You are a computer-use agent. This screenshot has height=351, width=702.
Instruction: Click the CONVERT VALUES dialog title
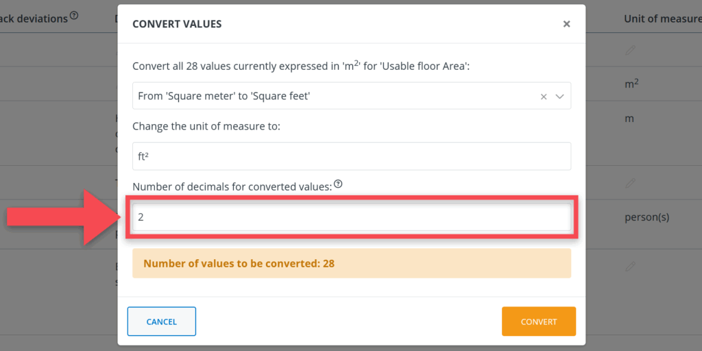176,24
